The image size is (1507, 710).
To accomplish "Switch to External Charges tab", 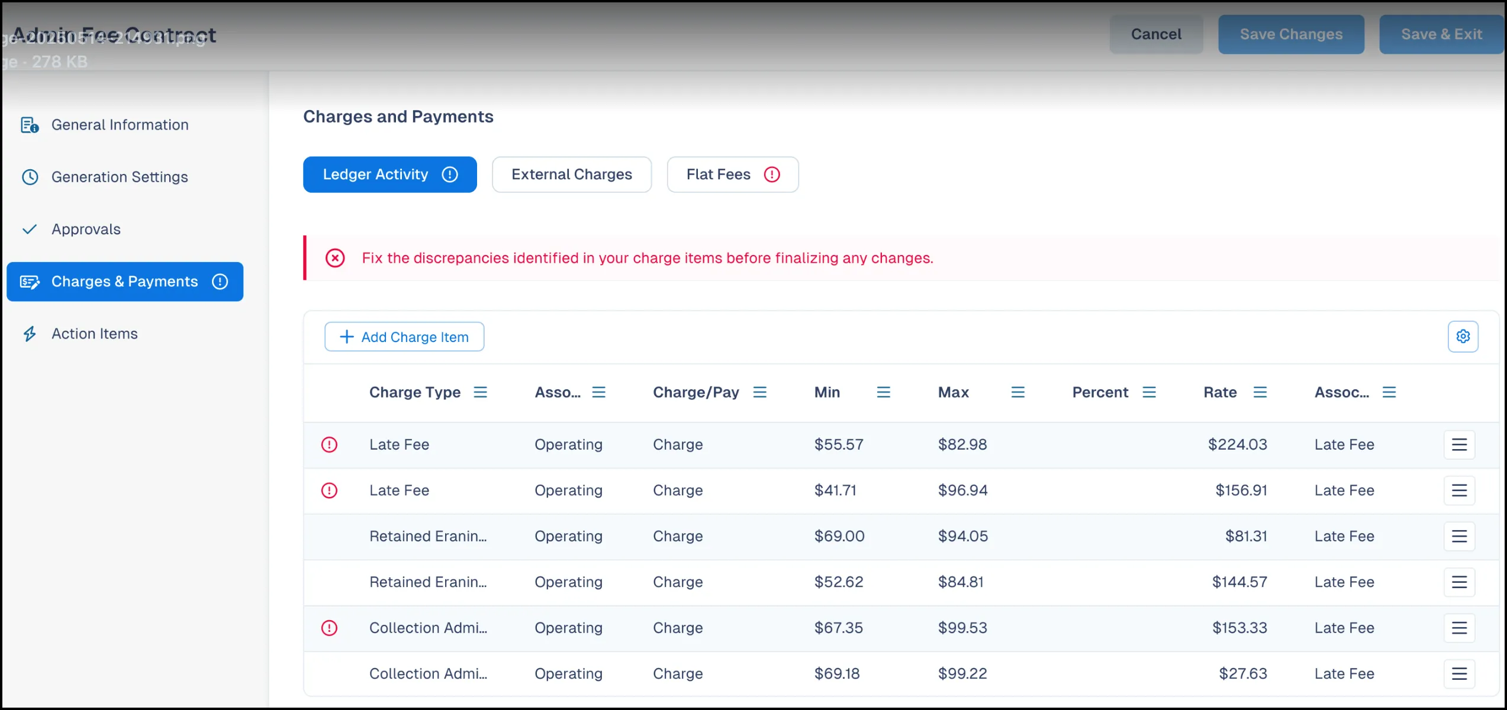I will point(571,175).
